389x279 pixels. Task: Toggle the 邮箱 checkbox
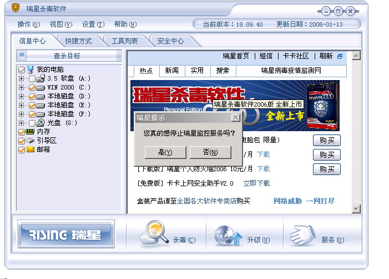(22, 150)
